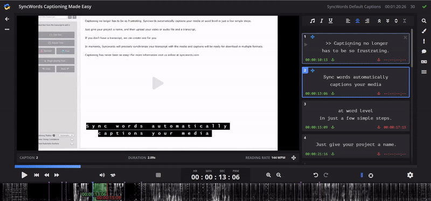Open the paintbrush style tool
431x201 pixels.
[424, 31]
